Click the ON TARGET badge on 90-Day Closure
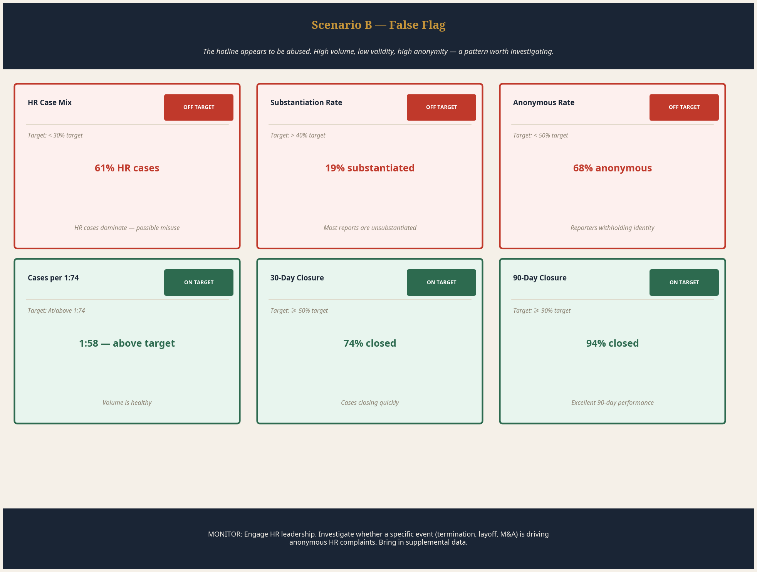The height and width of the screenshot is (572, 757). 684,282
